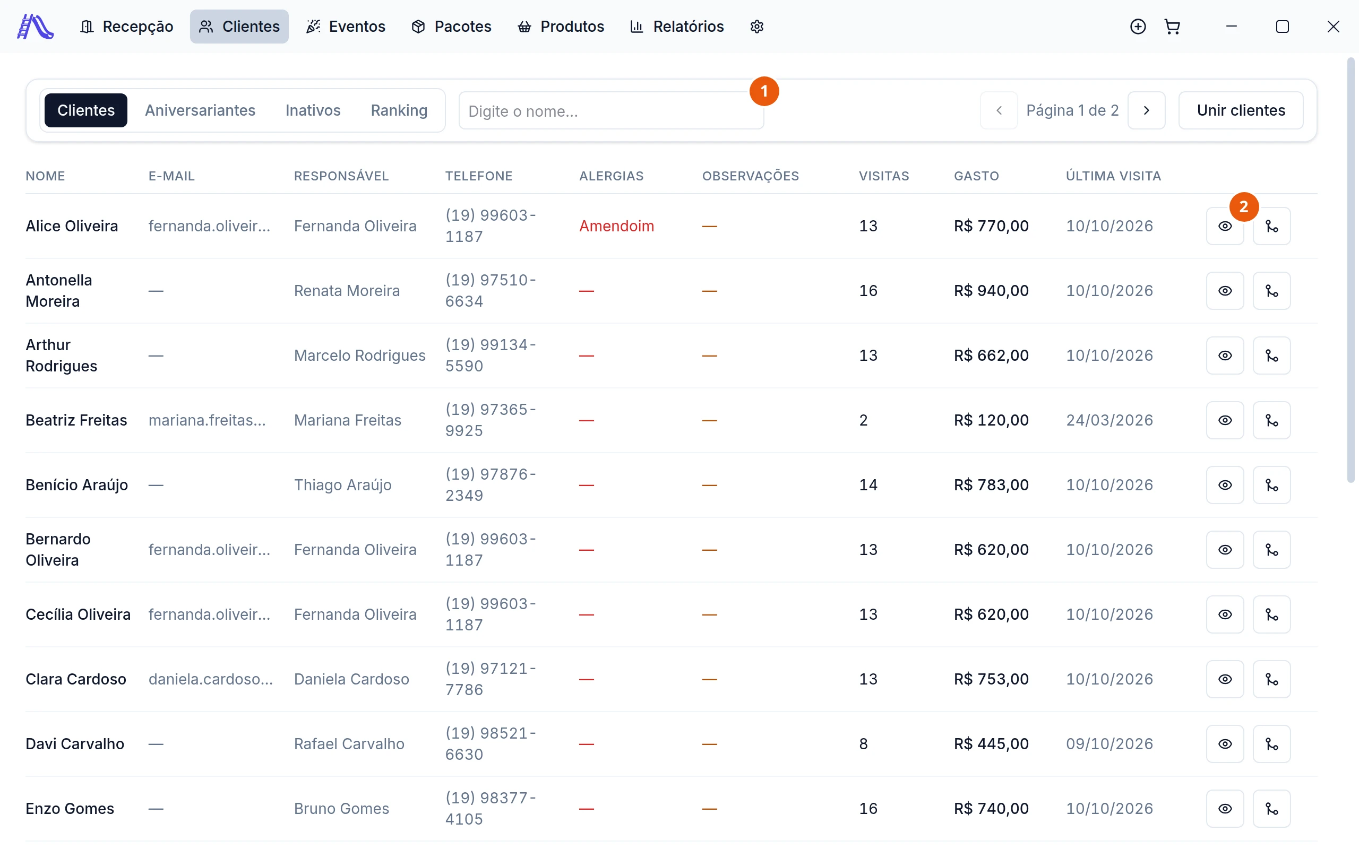
Task: Click merge icon for Alice Oliveira row
Action: click(x=1271, y=226)
